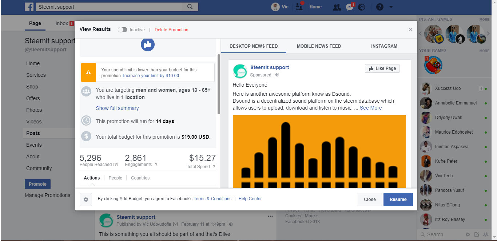
Task: Click the settings gear in dialog footer
Action: [86, 199]
